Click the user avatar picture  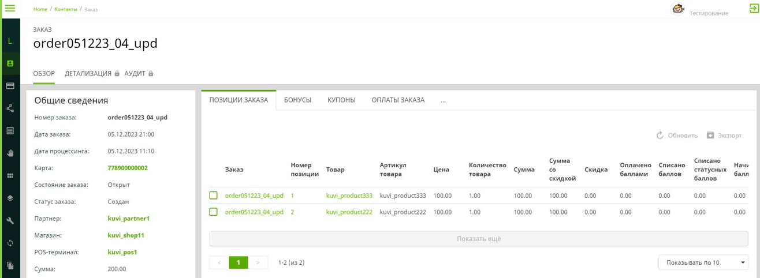pos(678,9)
